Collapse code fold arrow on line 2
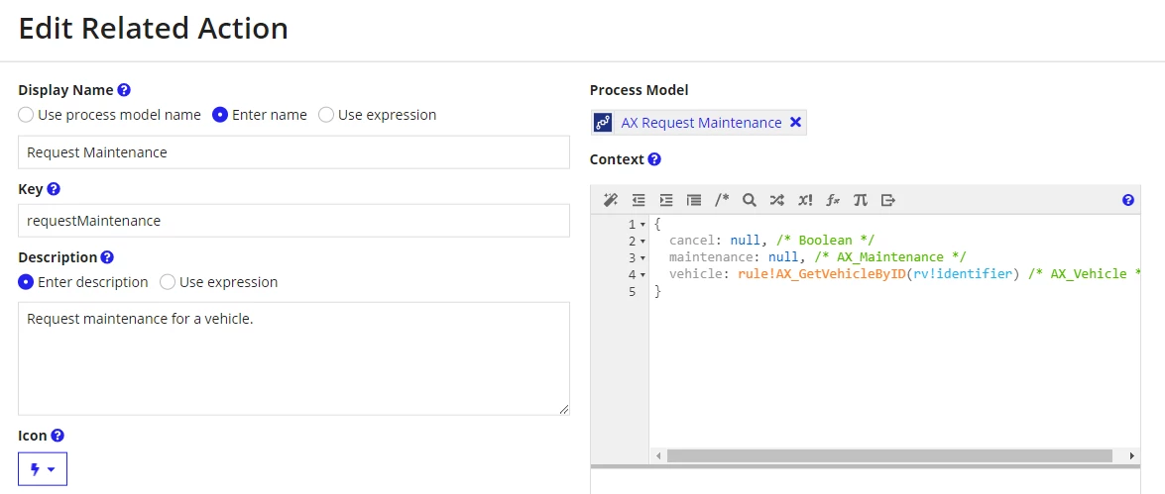Screen dimensions: 1165x494 tap(642, 242)
